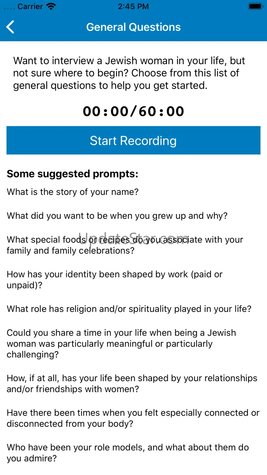Choose the identity shaped by work prompt
This screenshot has width=267, height=475.
click(x=114, y=280)
